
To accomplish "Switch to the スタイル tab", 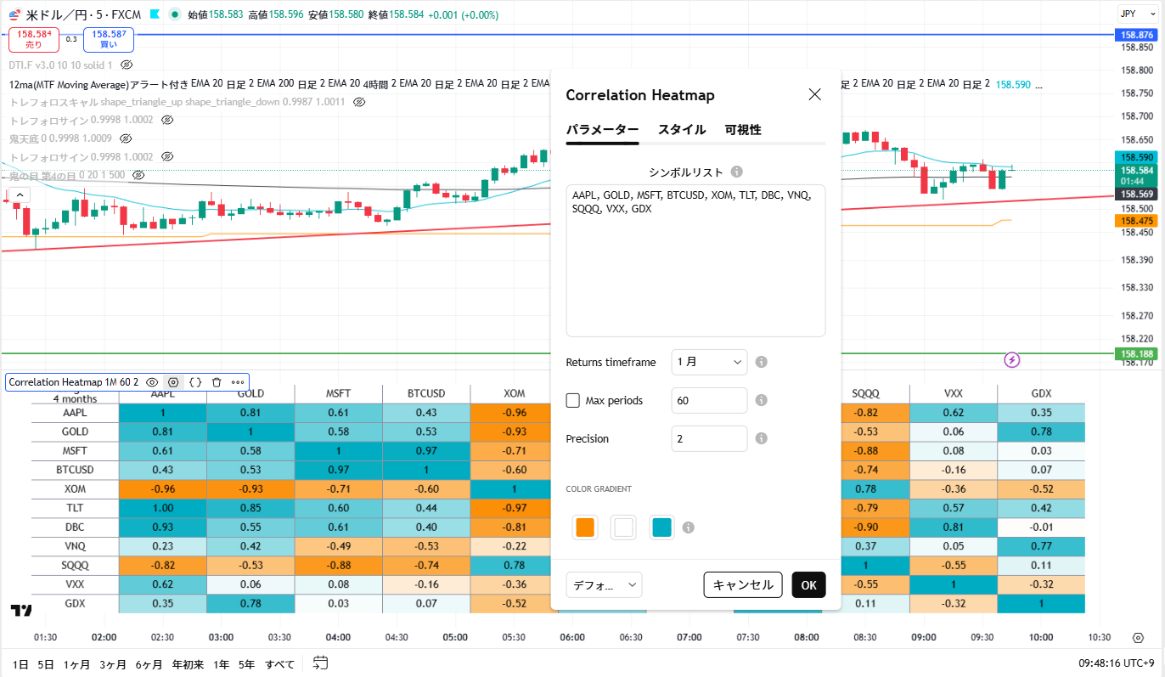I will click(x=681, y=130).
